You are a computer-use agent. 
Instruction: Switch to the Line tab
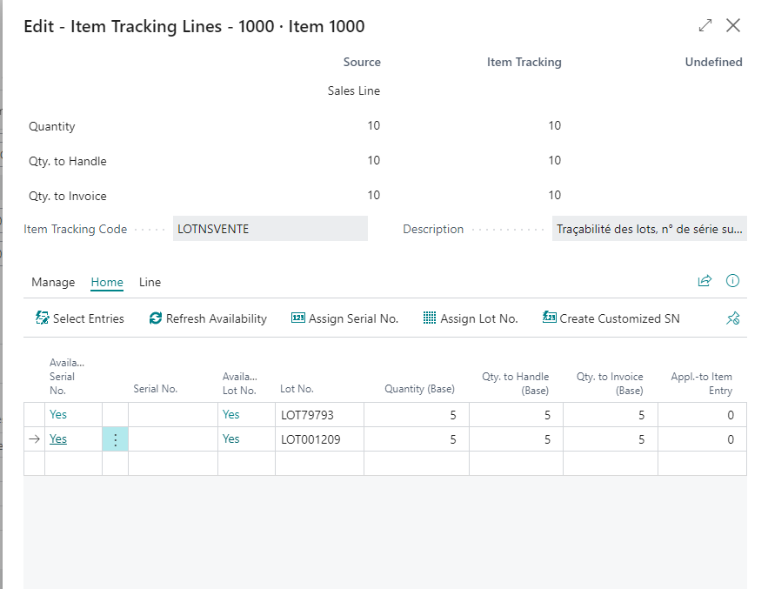pos(150,282)
